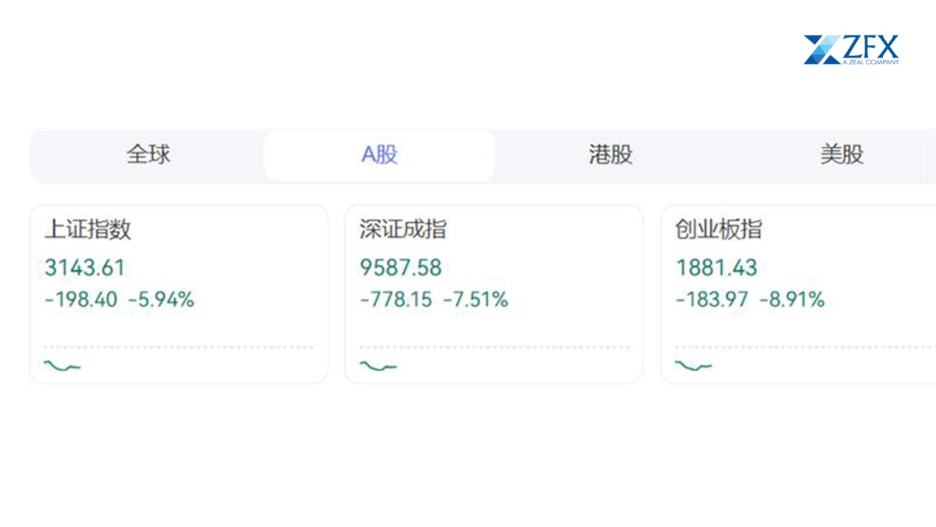
Task: Open the 上证指数 mini trend chart
Action: point(63,365)
